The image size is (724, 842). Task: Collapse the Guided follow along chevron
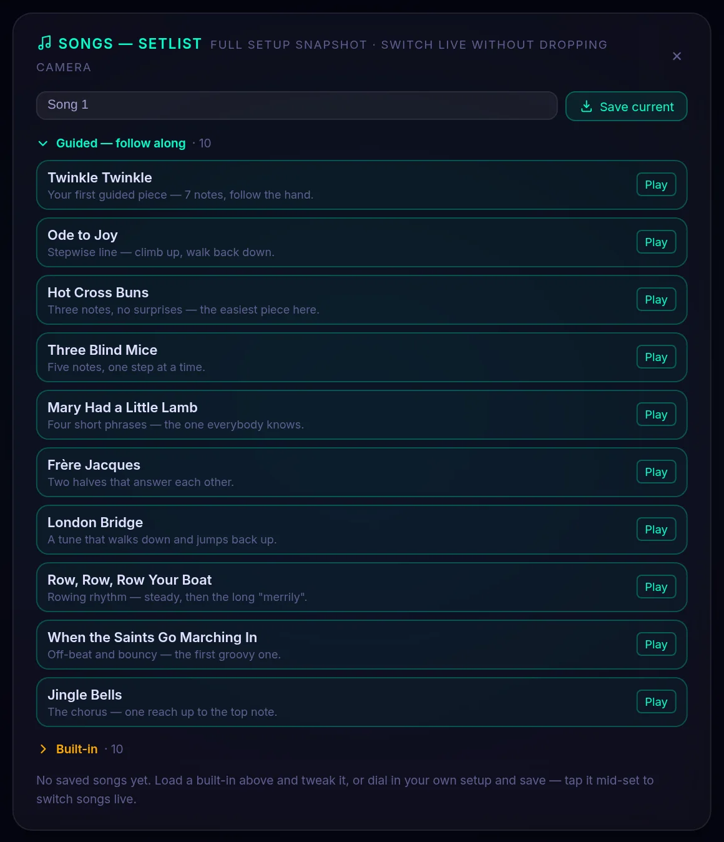tap(43, 144)
